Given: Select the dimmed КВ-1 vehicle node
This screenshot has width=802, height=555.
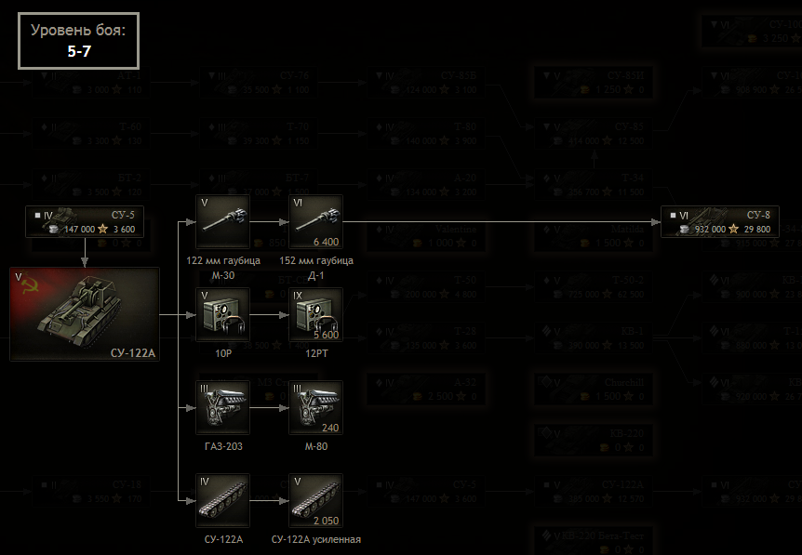Looking at the screenshot, I should 594,337.
